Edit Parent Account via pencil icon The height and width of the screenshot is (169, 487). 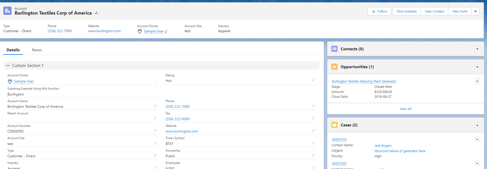click(155, 118)
